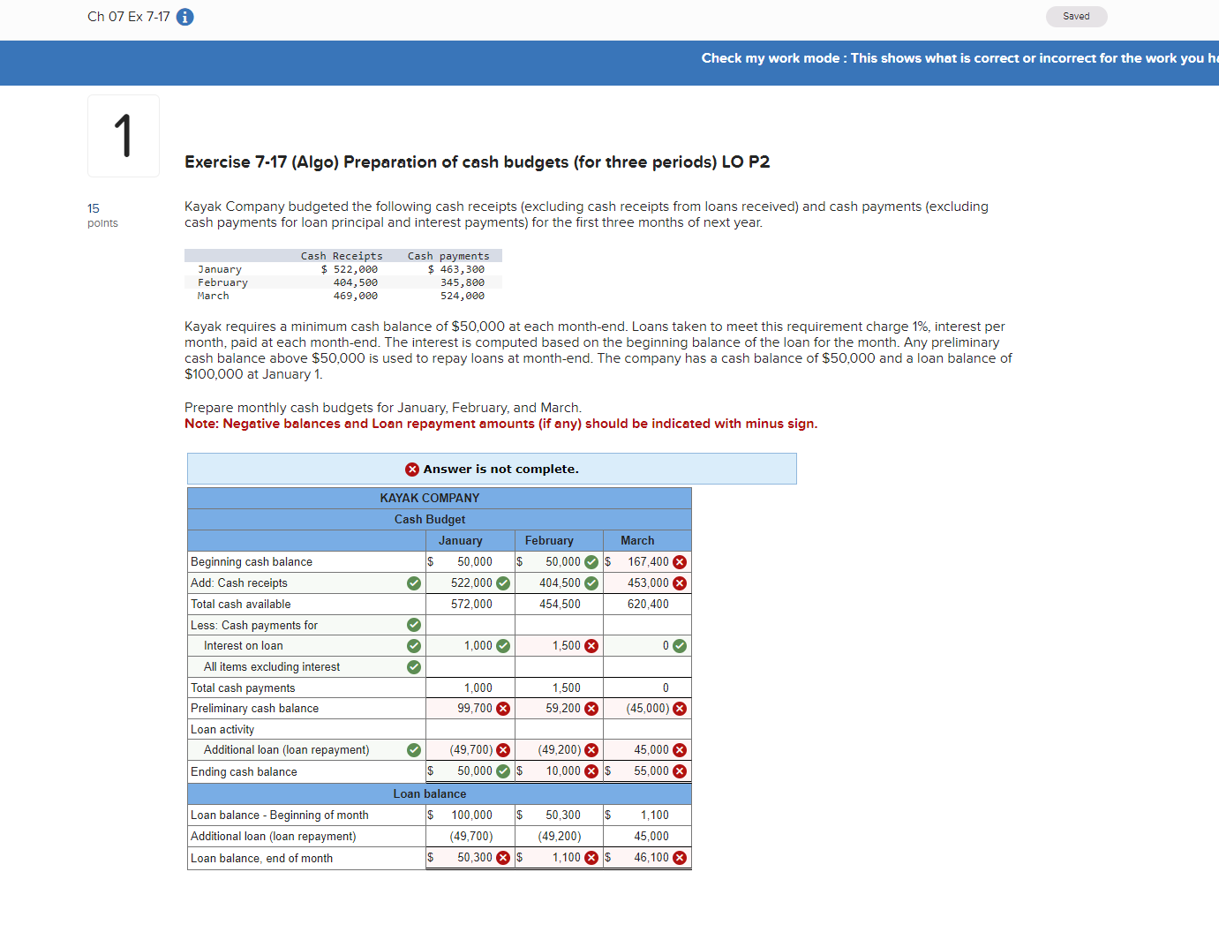Viewport: 1219px width, 947px height.
Task: Click green check on 'Less: Cash payments for' row
Action: point(414,625)
